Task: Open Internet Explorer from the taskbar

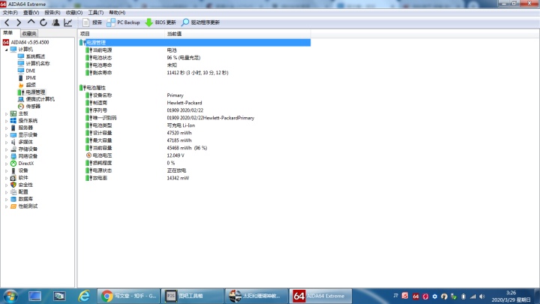Action: (84, 296)
